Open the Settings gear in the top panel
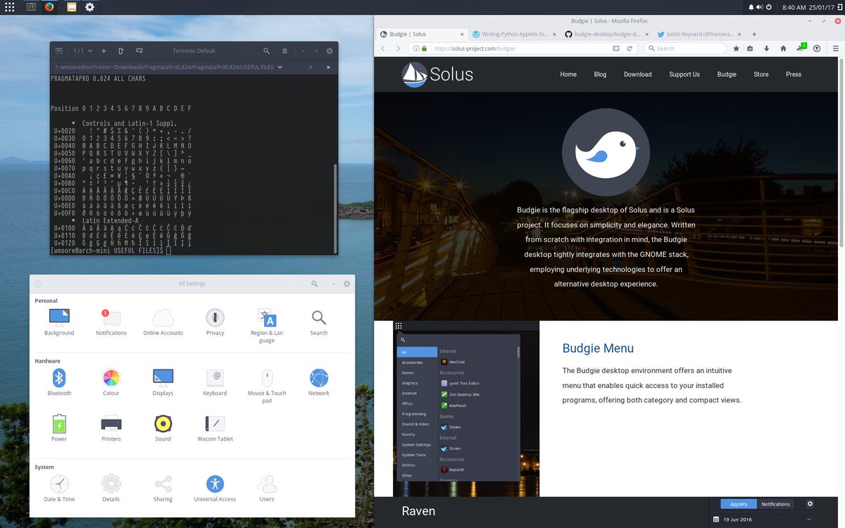This screenshot has height=528, width=845. pos(89,7)
